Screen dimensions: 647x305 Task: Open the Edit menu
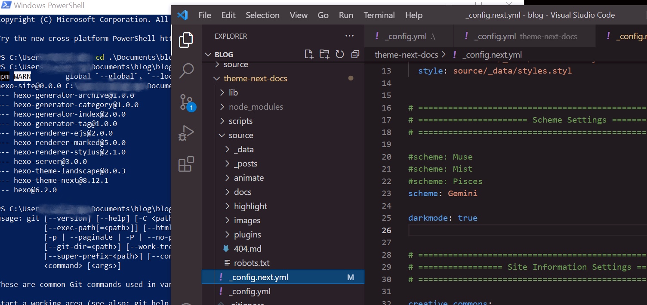(x=228, y=15)
